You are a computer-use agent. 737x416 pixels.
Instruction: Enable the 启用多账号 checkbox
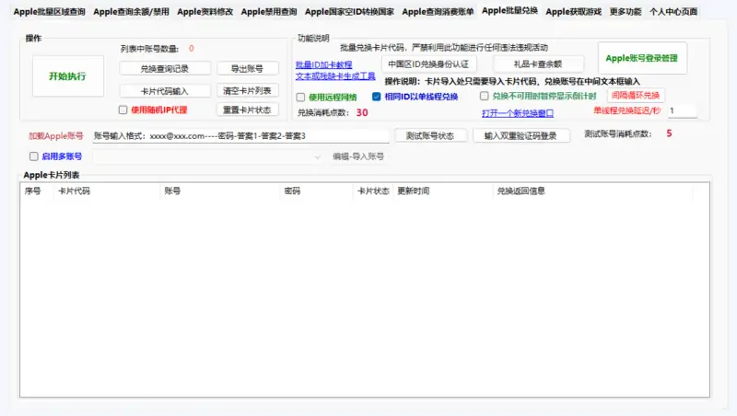34,156
